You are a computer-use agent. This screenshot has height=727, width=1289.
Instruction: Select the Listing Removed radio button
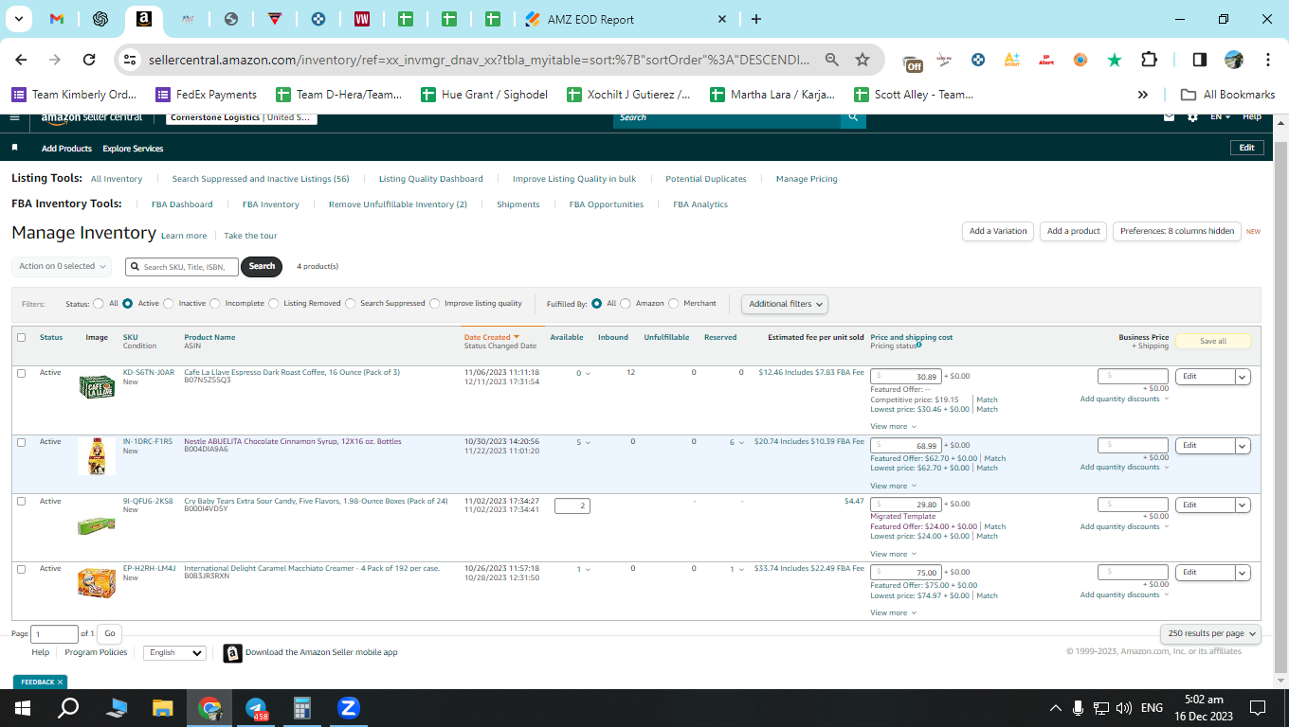[x=273, y=304]
